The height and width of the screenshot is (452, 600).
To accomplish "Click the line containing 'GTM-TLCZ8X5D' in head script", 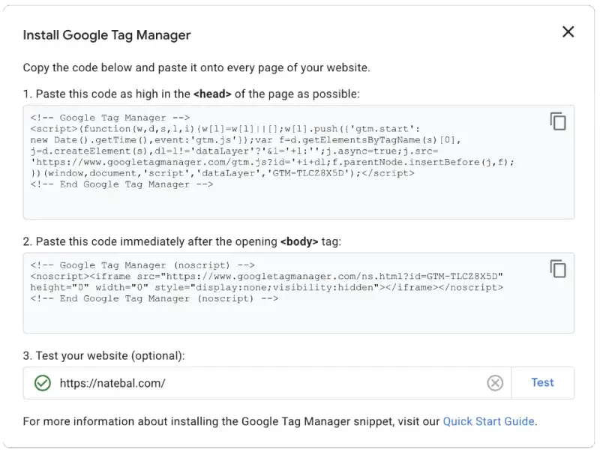I will click(222, 173).
